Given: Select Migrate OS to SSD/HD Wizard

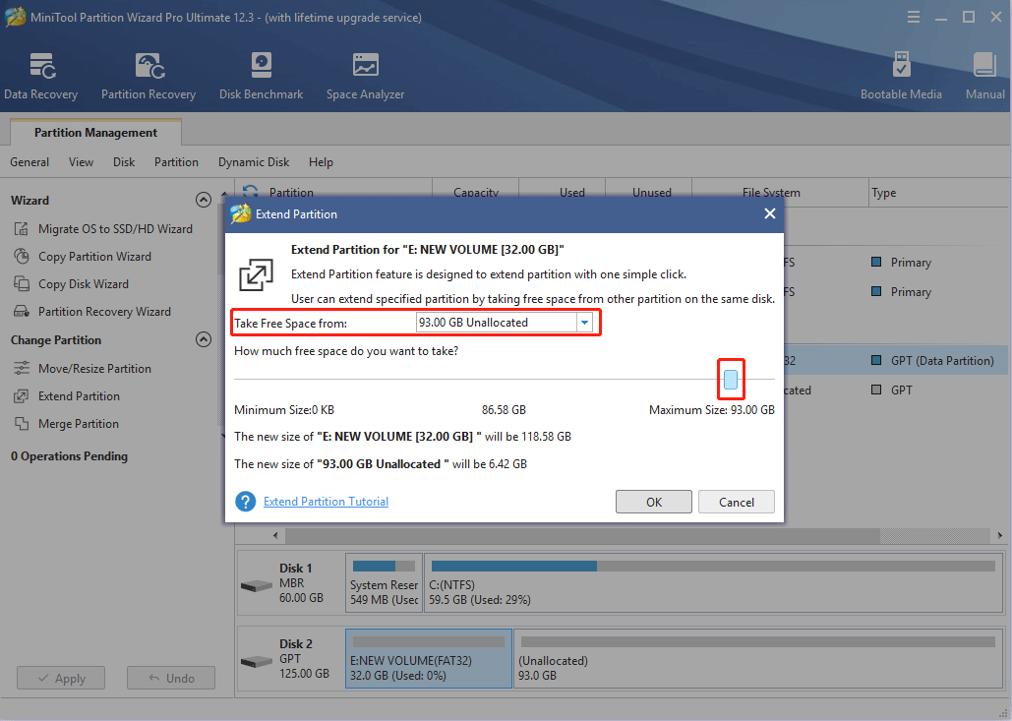Looking at the screenshot, I should [x=115, y=229].
